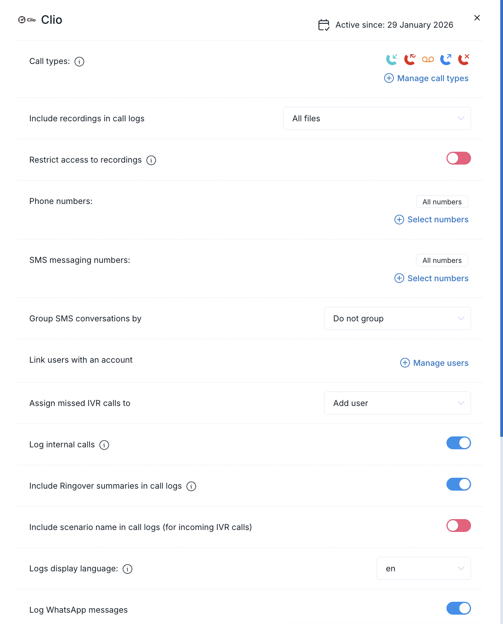Click the failed outgoing call icon
The image size is (503, 624).
click(x=464, y=59)
